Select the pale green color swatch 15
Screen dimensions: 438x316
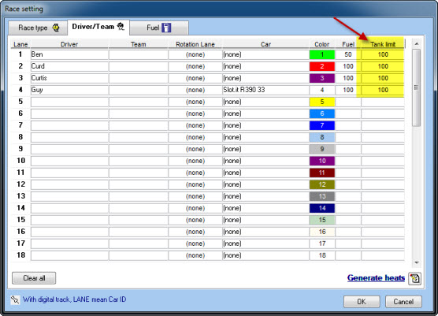point(322,220)
